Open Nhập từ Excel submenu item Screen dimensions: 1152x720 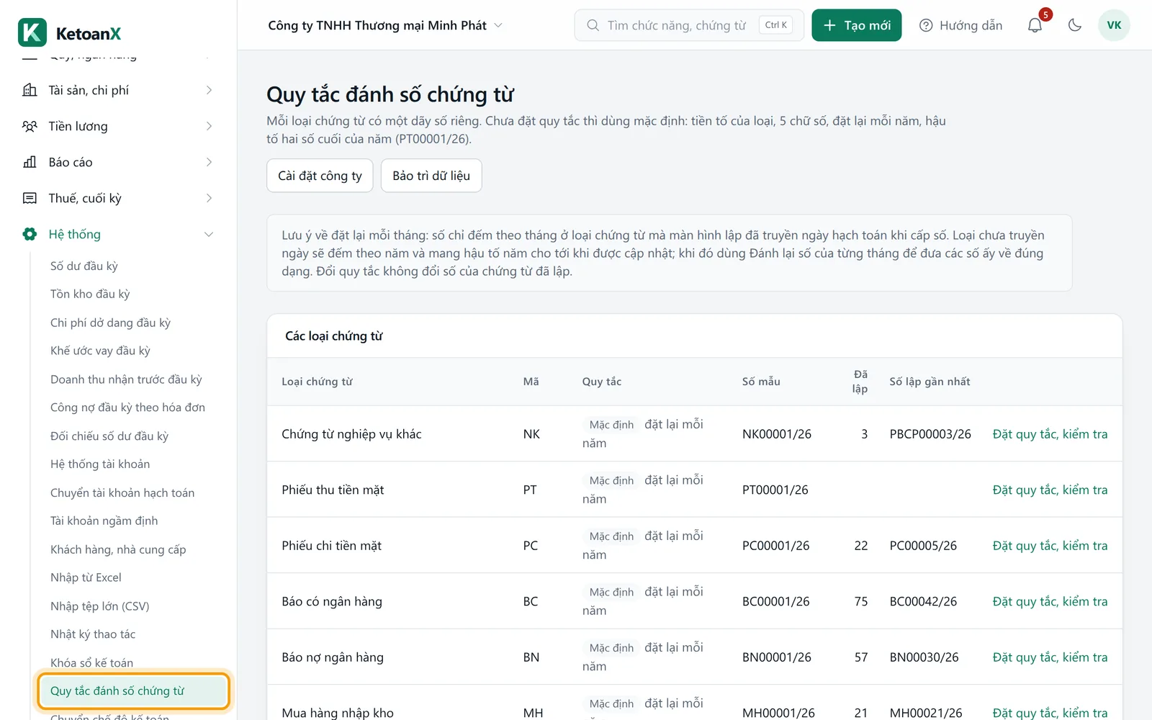tap(86, 577)
